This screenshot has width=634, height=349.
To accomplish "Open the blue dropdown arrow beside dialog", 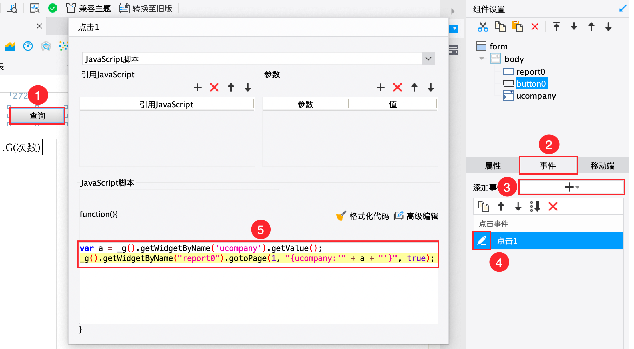I will pyautogui.click(x=454, y=29).
